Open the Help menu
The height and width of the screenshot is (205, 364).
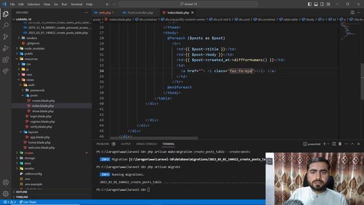pos(89,4)
